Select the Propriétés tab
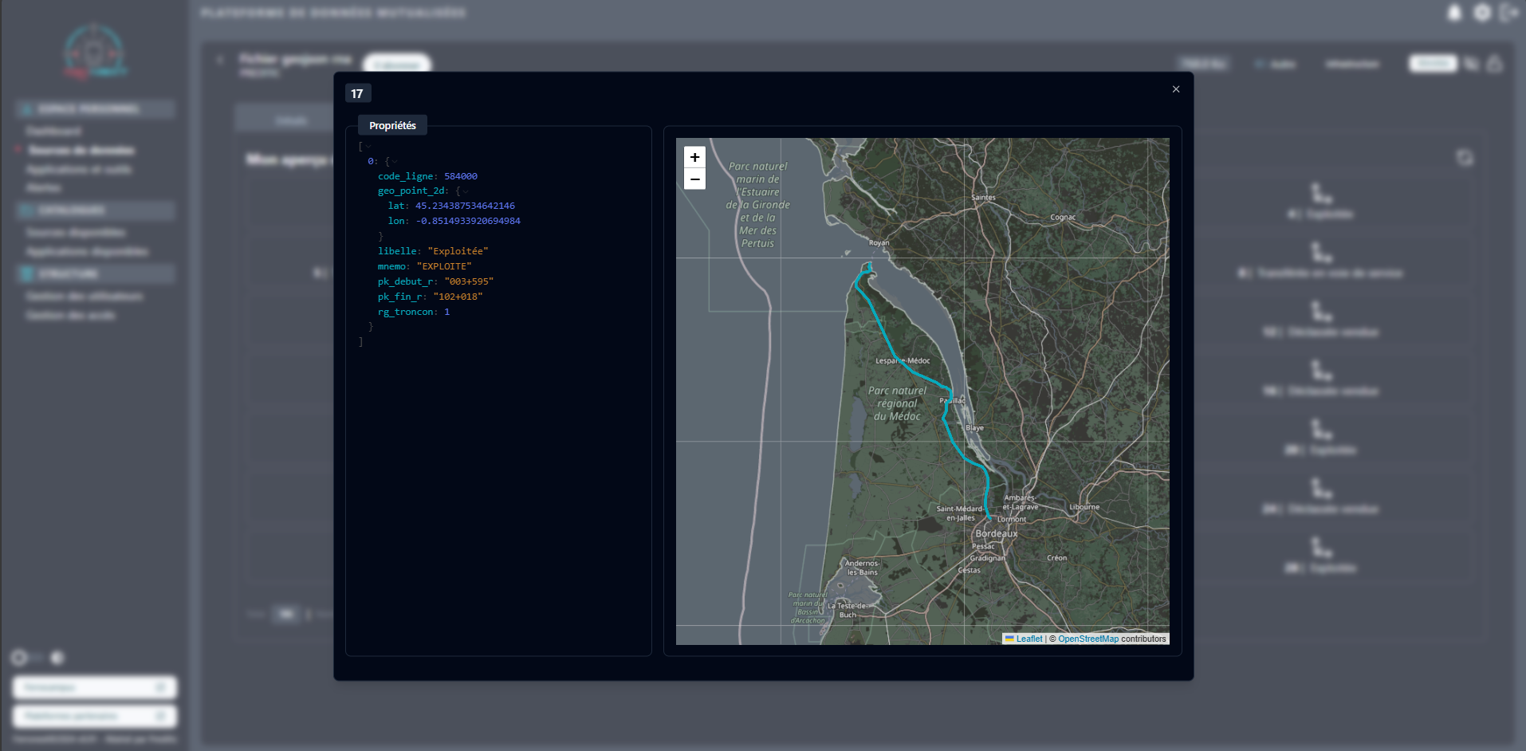 coord(392,126)
